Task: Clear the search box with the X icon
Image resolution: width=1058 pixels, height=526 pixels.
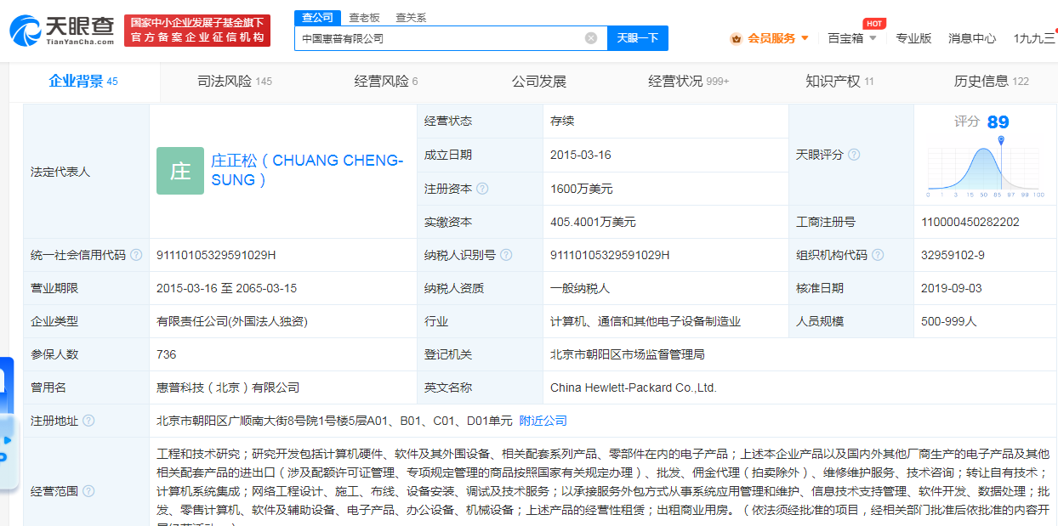Action: click(x=591, y=38)
